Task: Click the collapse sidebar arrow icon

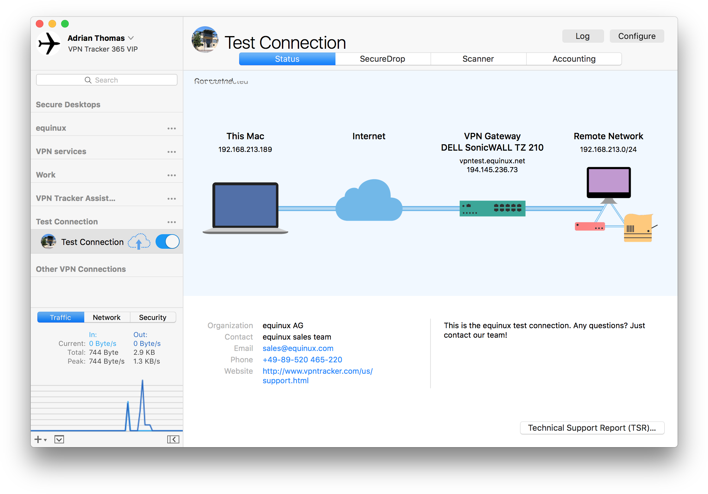Action: pos(174,439)
